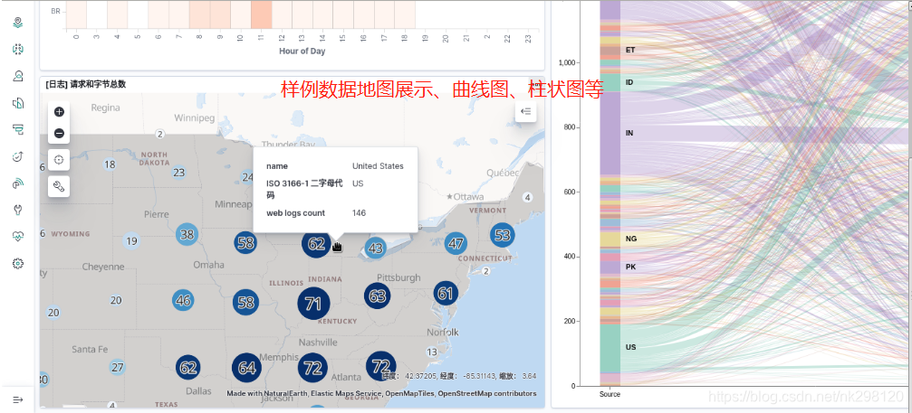Open the map tools button
This screenshot has height=413, width=912.
[59, 186]
